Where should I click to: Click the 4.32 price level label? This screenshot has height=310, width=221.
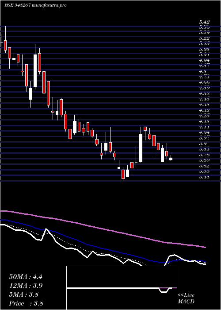coord(204,111)
